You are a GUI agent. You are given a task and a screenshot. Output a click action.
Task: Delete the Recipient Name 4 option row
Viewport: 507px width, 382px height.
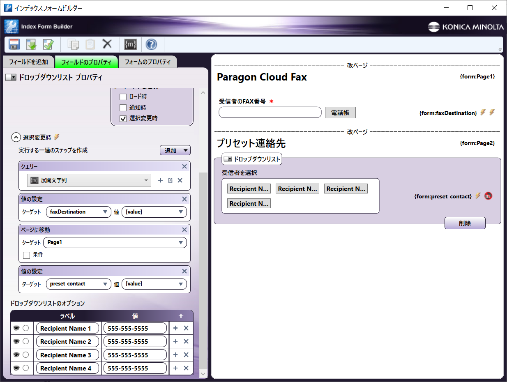point(186,368)
